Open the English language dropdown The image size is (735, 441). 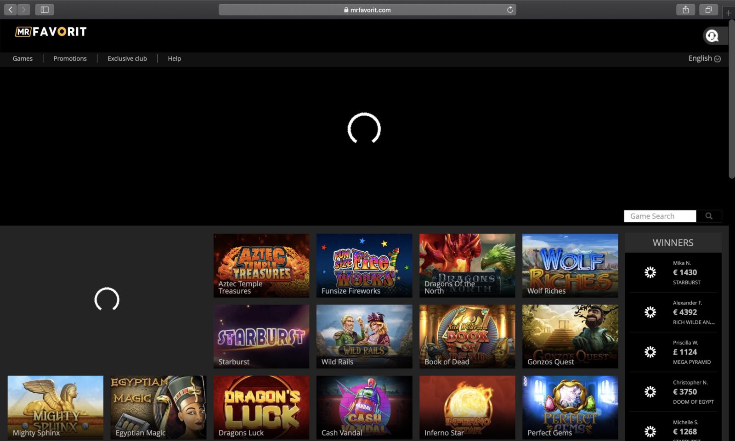(x=703, y=58)
